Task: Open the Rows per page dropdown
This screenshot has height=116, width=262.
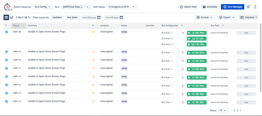Action: [x=223, y=110]
